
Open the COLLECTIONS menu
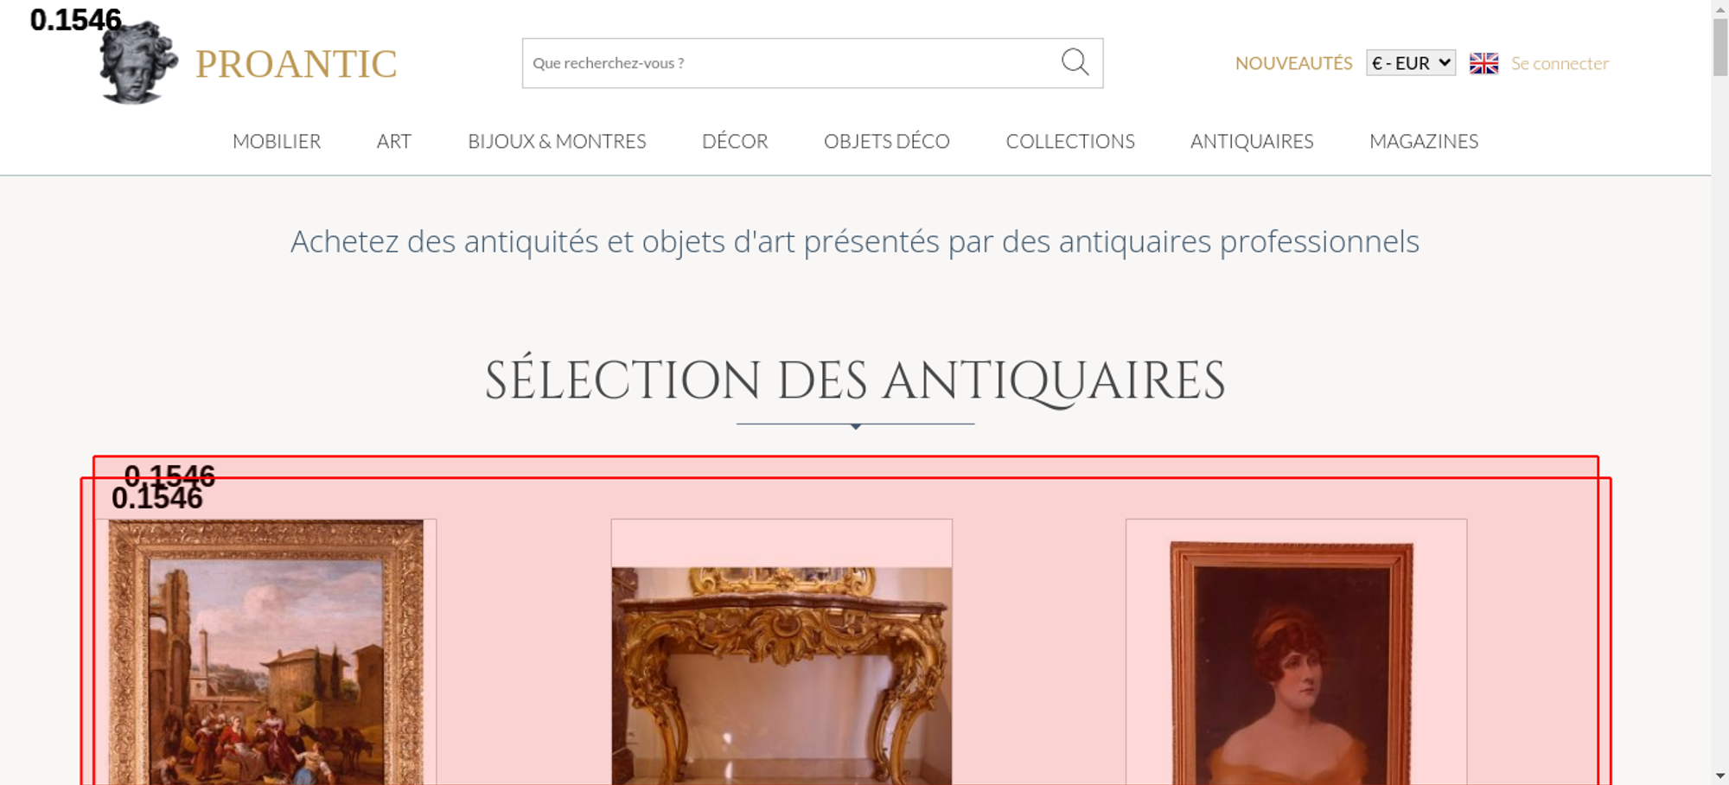coord(1070,141)
